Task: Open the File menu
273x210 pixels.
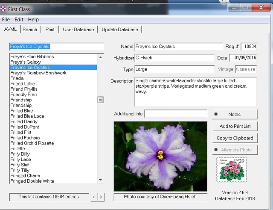Action: click(6, 20)
